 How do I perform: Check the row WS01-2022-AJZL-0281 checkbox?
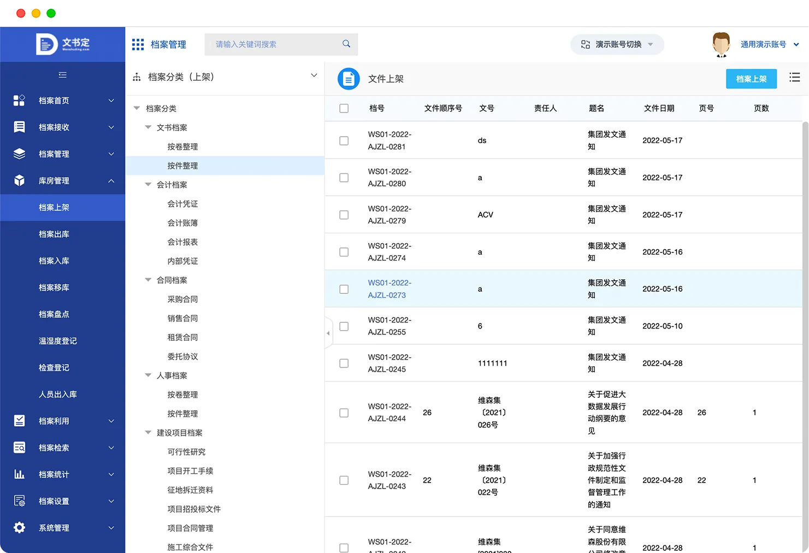(x=344, y=140)
